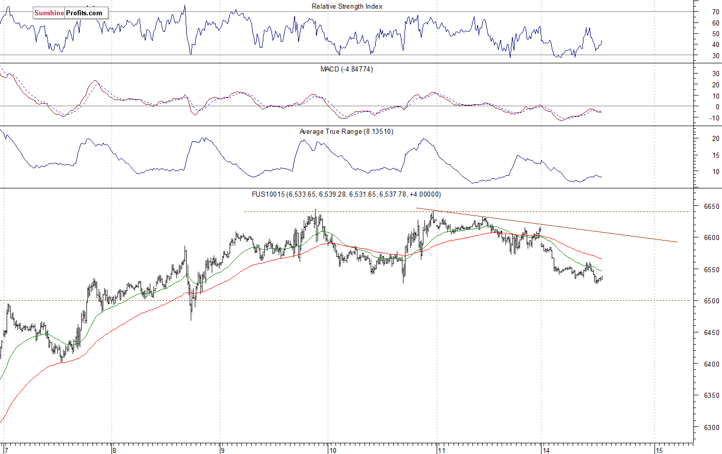The height and width of the screenshot is (454, 722).
Task: Click the 6350 price axis label
Action: pos(712,396)
